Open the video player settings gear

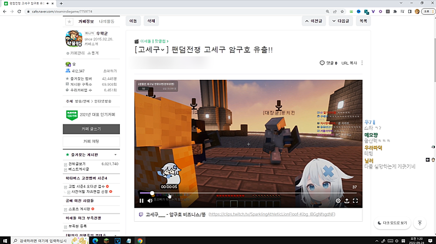coord(338,201)
